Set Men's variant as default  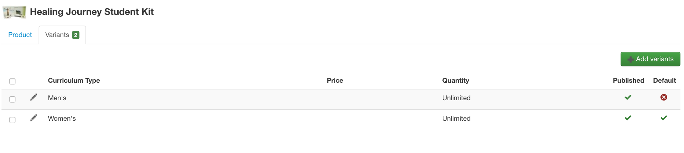pos(663,97)
